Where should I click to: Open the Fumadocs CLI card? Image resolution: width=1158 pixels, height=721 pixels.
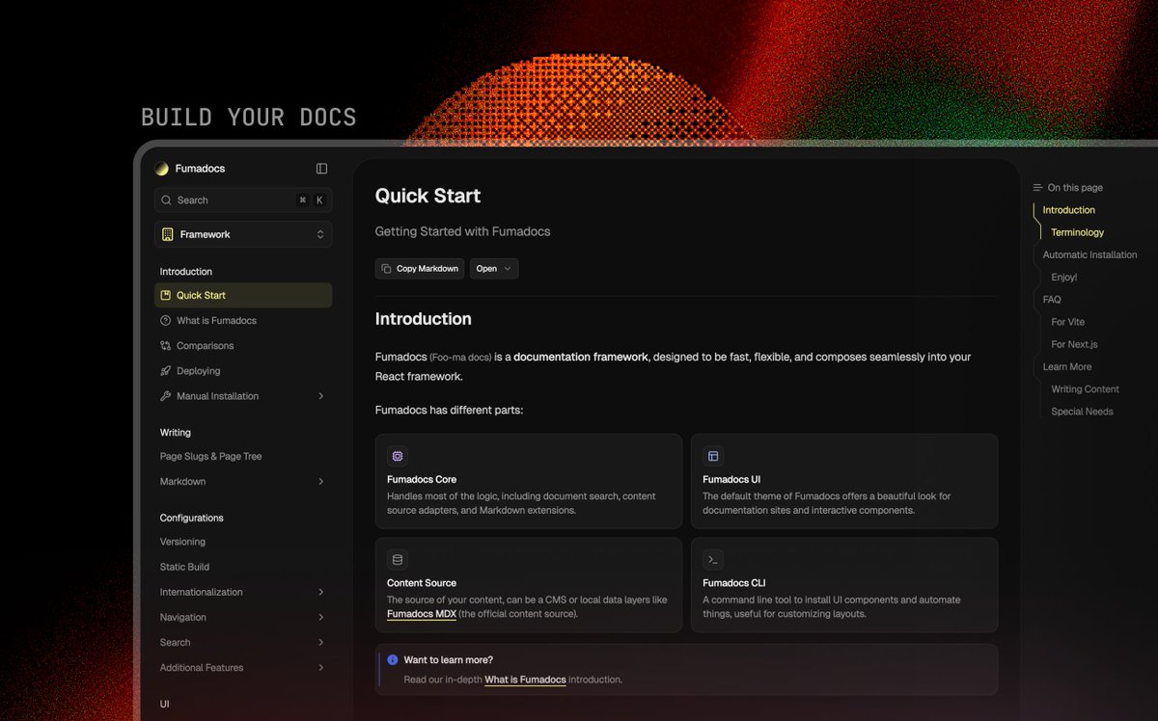(x=844, y=584)
